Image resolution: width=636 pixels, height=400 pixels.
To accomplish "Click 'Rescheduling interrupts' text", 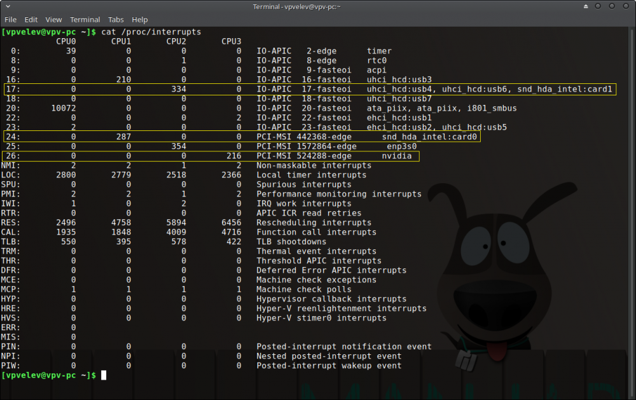I will tap(314, 223).
